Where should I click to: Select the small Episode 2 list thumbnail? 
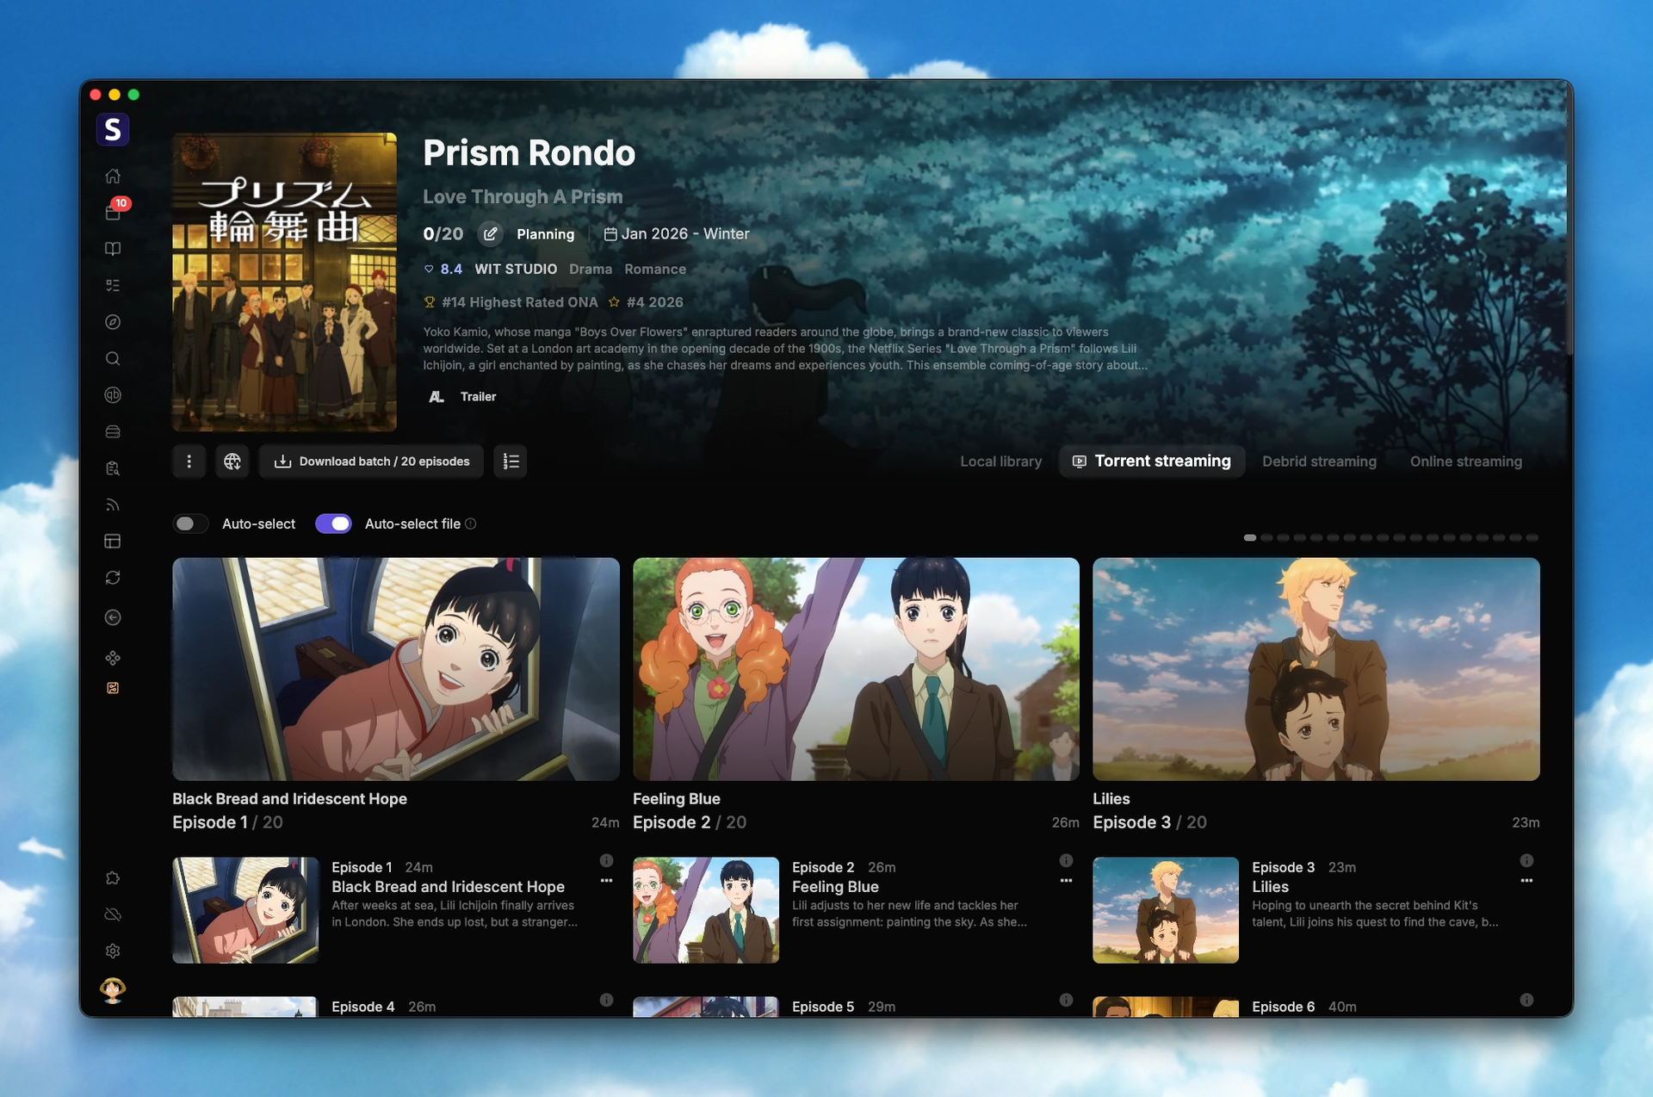coord(706,910)
